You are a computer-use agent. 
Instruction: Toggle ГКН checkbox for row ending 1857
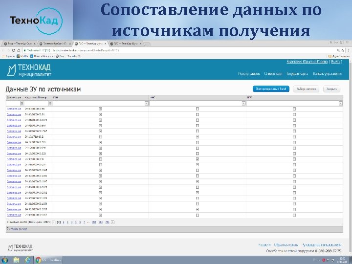point(100,215)
